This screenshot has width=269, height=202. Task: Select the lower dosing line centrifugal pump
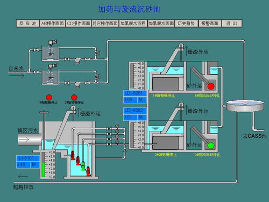click(x=77, y=84)
